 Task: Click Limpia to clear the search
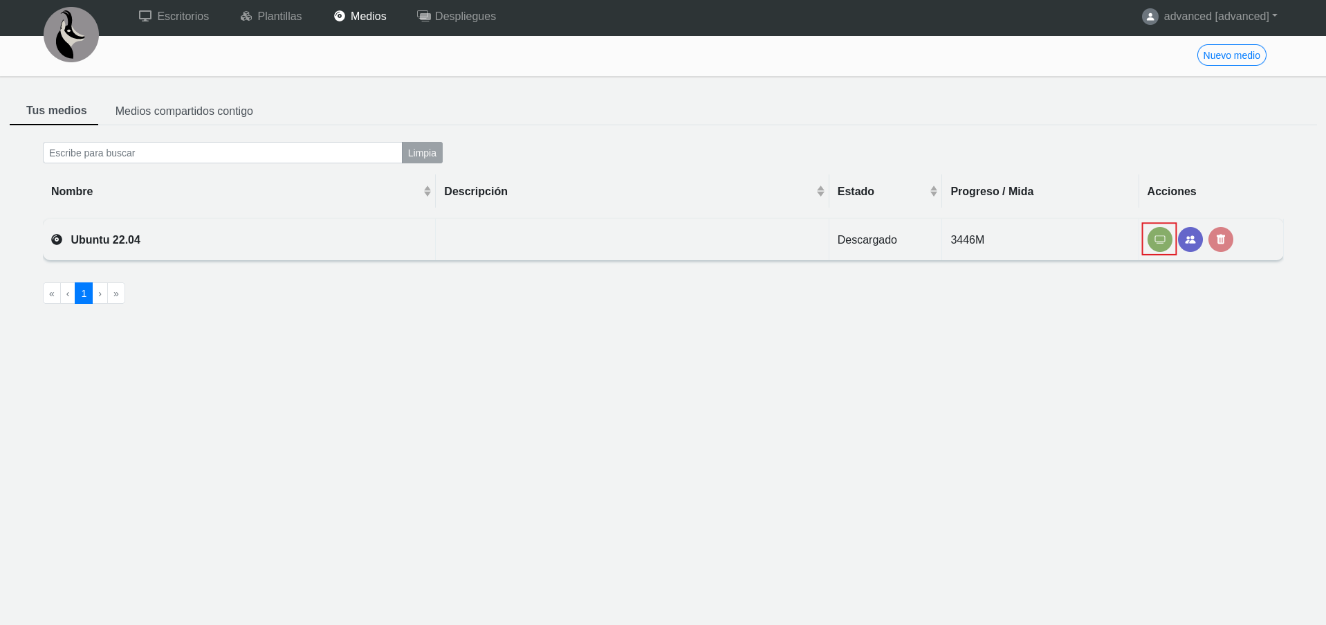(421, 153)
